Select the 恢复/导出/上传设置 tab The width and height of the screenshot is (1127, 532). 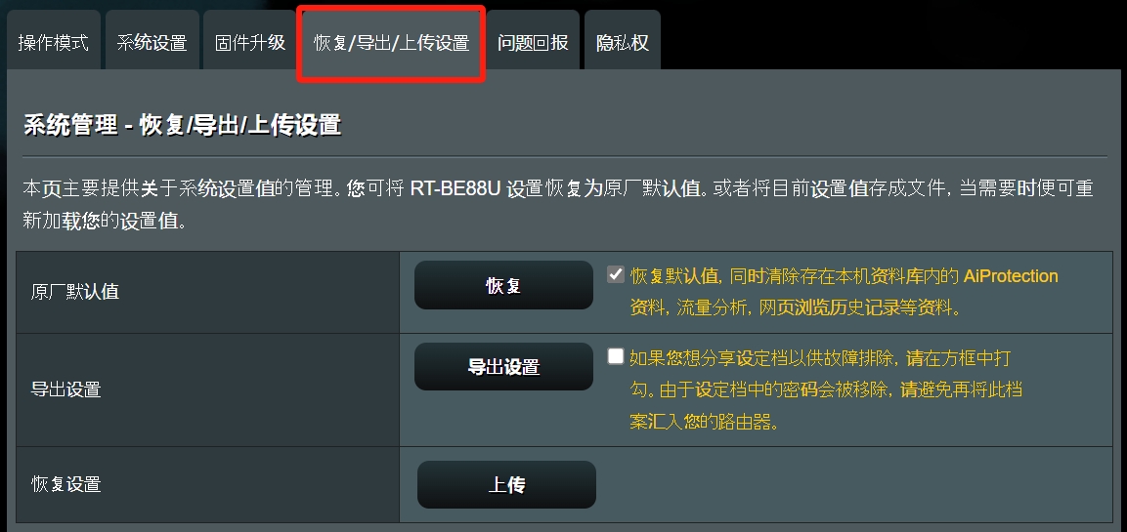tap(392, 43)
